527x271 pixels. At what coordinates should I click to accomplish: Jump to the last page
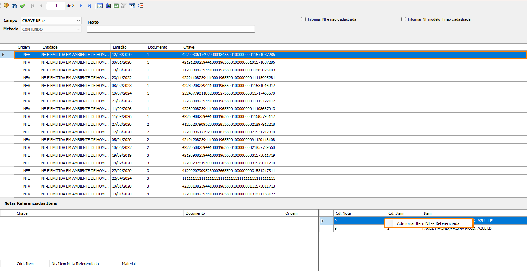90,6
